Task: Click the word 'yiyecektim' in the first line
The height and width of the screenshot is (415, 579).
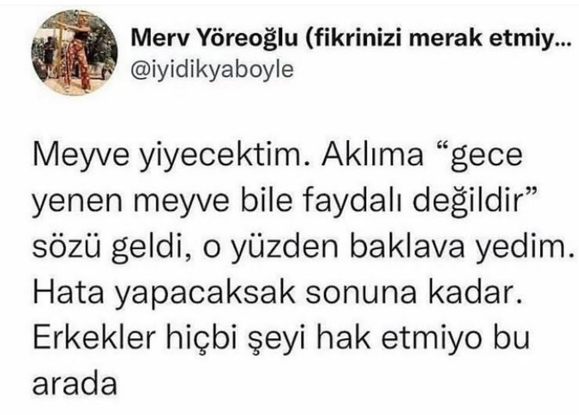Action: click(x=221, y=156)
